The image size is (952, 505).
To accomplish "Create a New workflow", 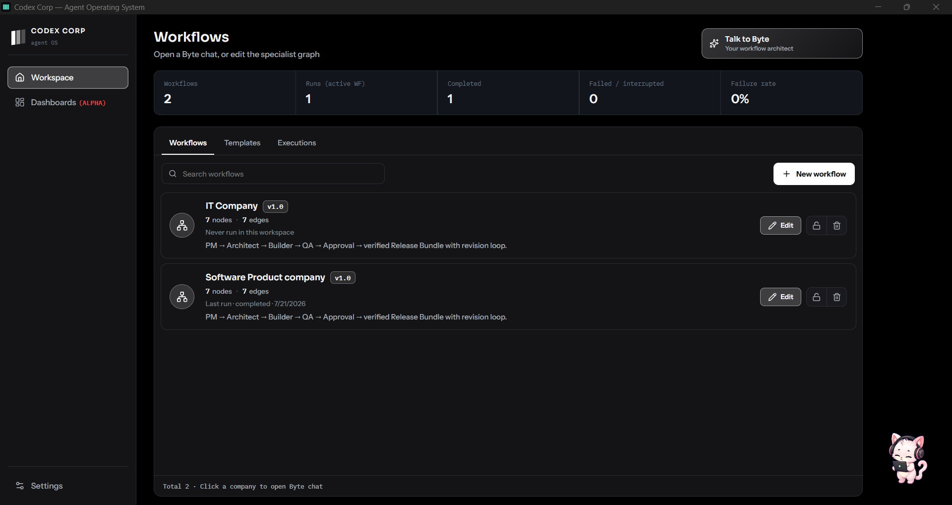I will [x=814, y=174].
